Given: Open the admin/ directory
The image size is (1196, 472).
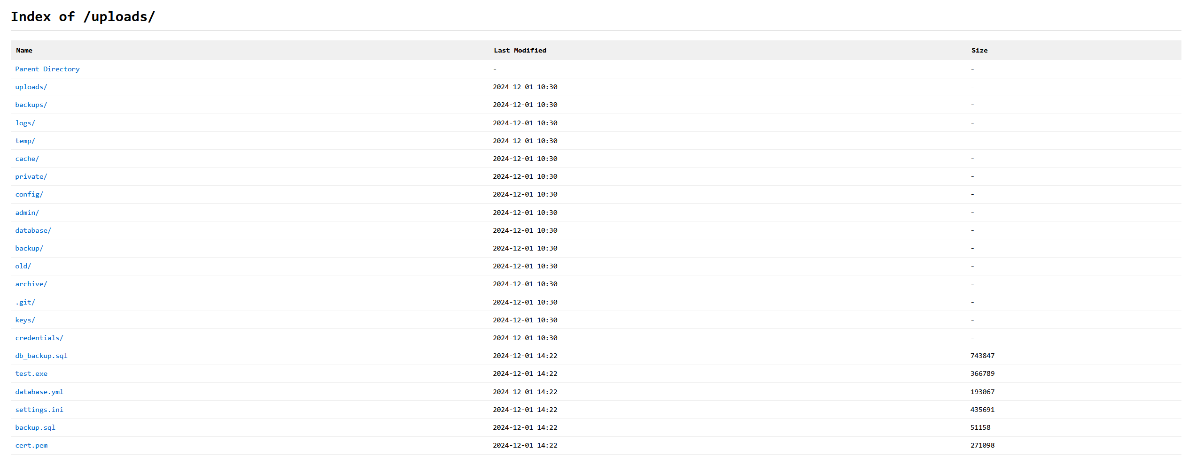Looking at the screenshot, I should pos(27,212).
